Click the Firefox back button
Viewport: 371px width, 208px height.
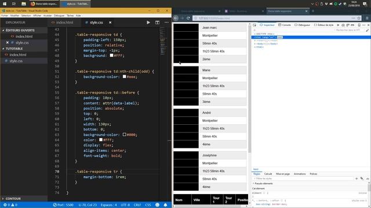point(176,18)
